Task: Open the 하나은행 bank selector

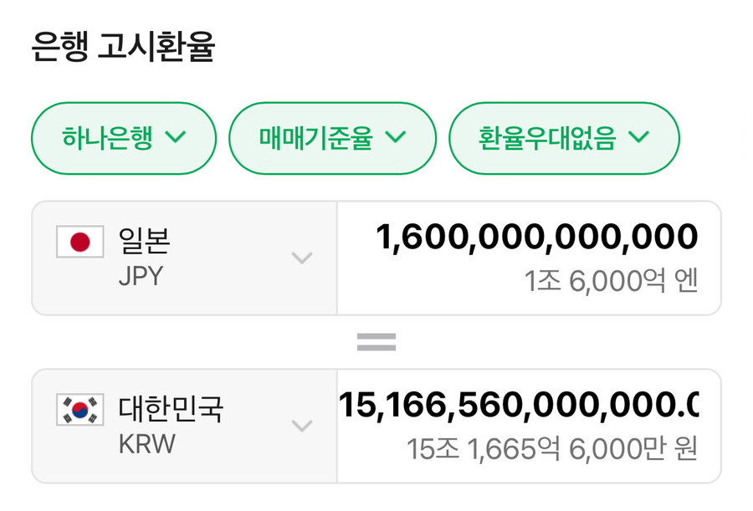Action: 123,138
